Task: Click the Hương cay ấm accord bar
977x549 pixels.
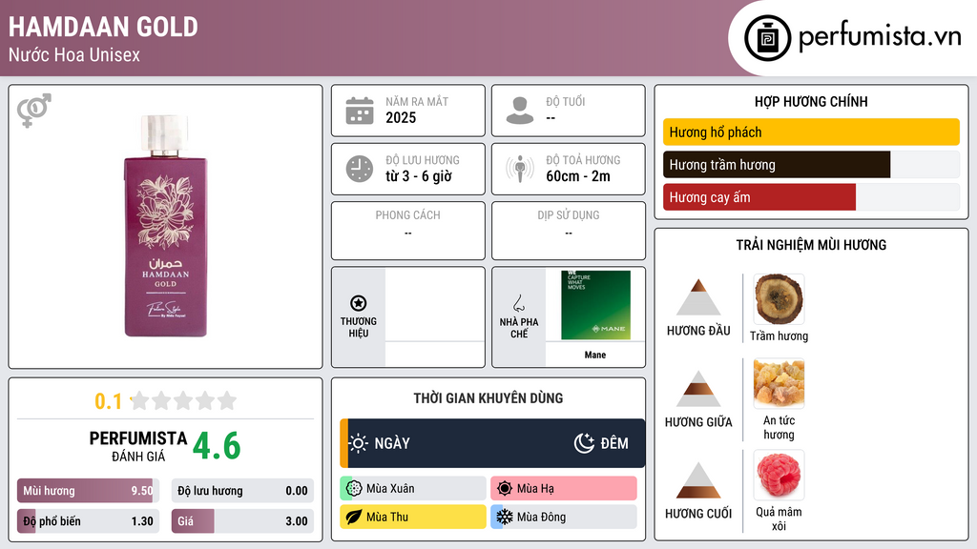Action: tap(811, 197)
